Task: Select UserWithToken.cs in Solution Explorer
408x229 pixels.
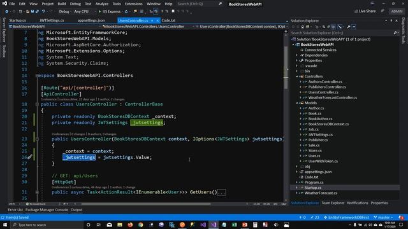Action: click(x=323, y=161)
